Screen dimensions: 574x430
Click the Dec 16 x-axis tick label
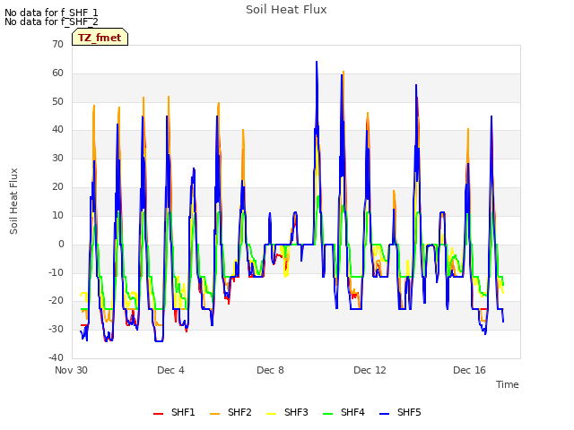point(469,370)
